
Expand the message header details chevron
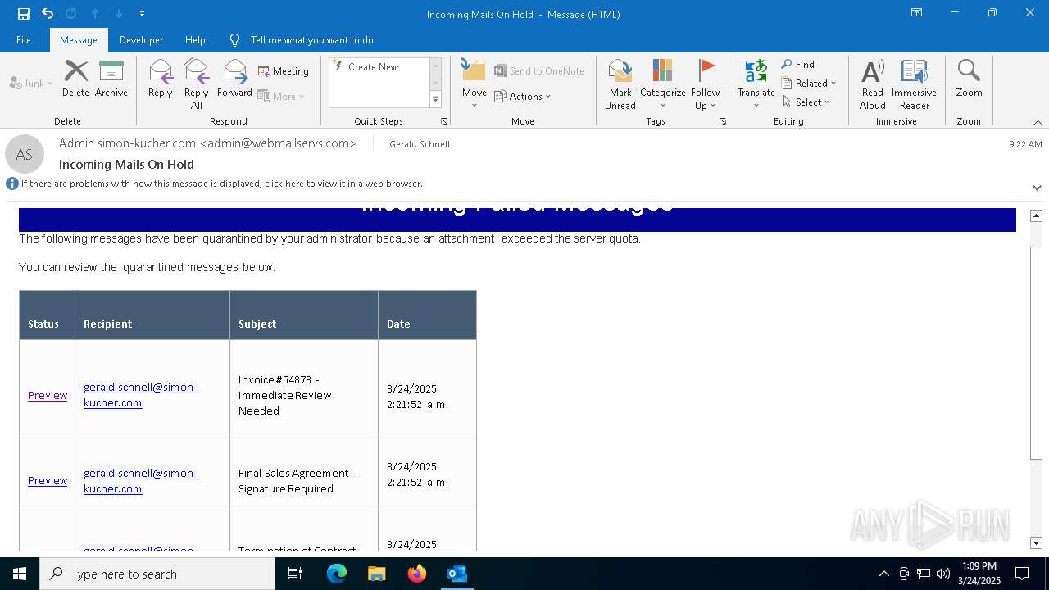click(x=1037, y=188)
